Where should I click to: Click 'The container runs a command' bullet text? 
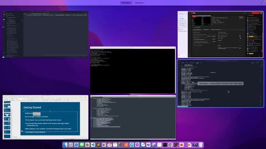[43, 120]
